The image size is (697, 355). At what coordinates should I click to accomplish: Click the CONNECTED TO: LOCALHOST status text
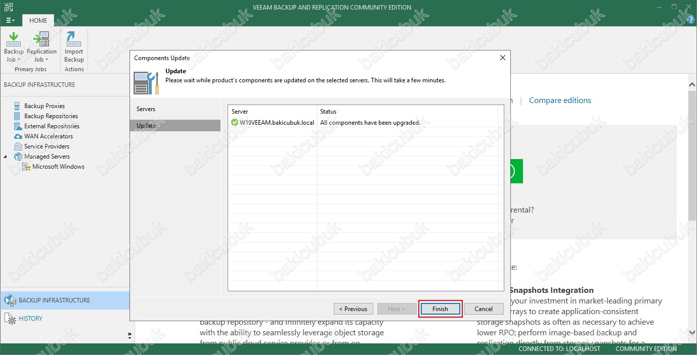tap(559, 349)
